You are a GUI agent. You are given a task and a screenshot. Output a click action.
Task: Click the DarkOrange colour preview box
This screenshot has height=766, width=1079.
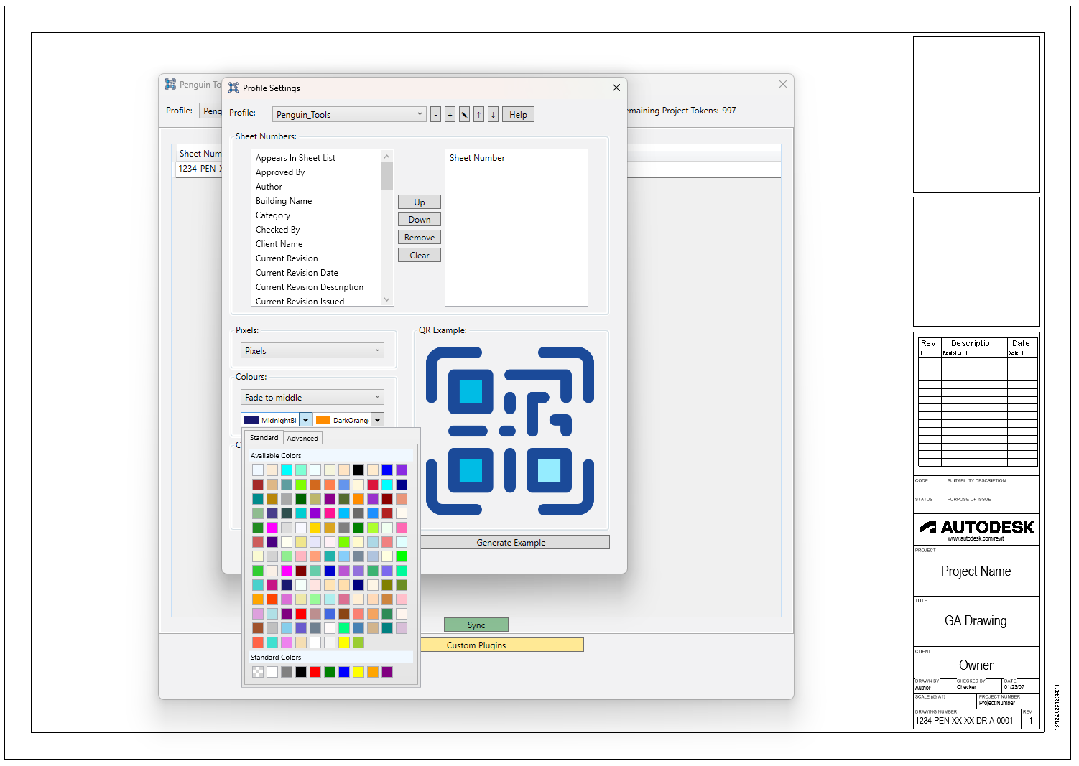pyautogui.click(x=323, y=420)
